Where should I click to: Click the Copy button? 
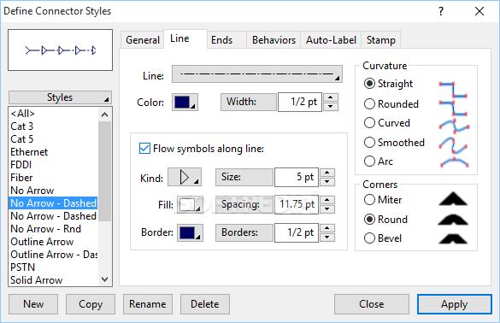coord(91,304)
